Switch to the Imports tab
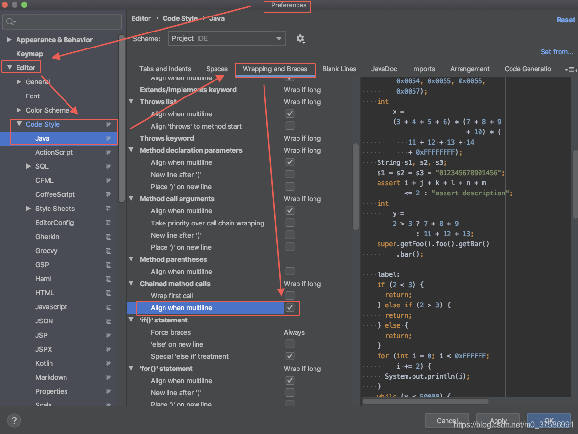Image resolution: width=578 pixels, height=434 pixels. 424,69
